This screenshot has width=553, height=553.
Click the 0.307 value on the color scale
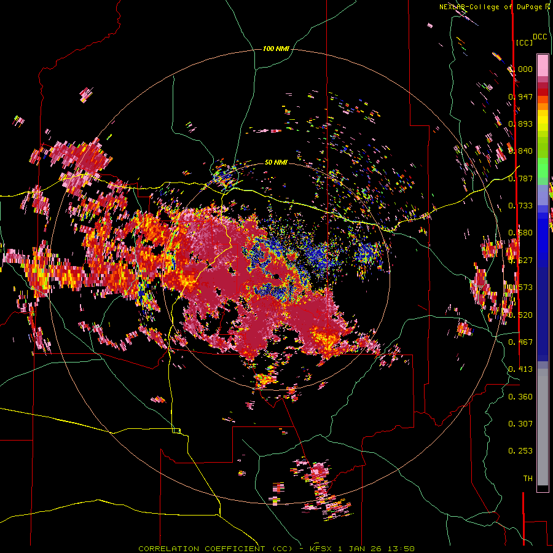click(520, 423)
